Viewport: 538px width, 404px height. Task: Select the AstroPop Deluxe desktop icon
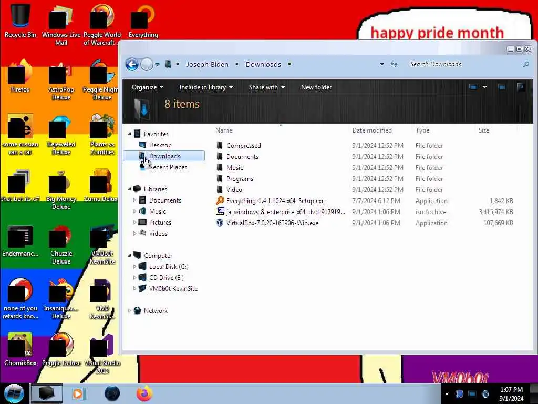[x=61, y=80]
